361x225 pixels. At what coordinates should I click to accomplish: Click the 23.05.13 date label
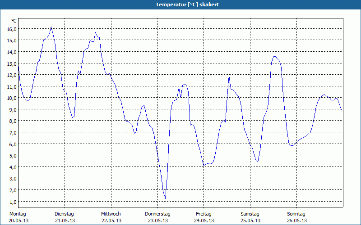pyautogui.click(x=157, y=221)
